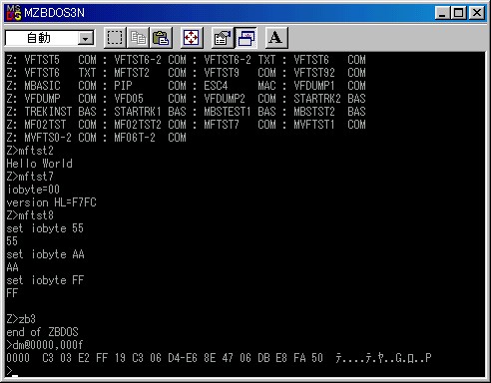
Task: Click the Font 'A' toolbar icon
Action: point(276,38)
